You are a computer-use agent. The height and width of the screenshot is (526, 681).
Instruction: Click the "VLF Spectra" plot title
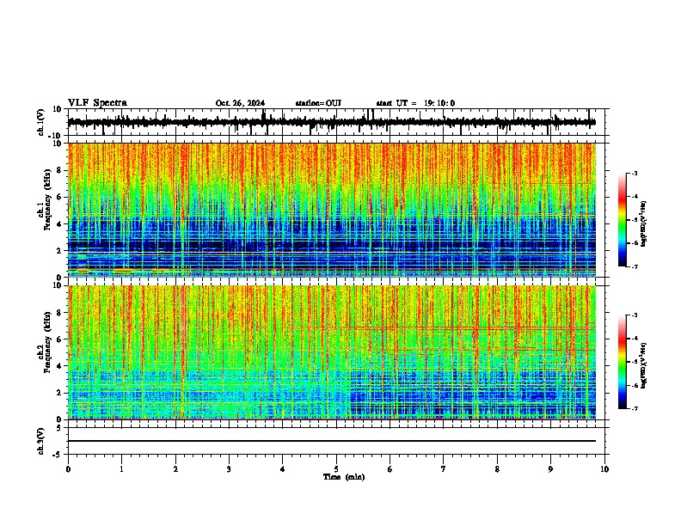coord(97,103)
